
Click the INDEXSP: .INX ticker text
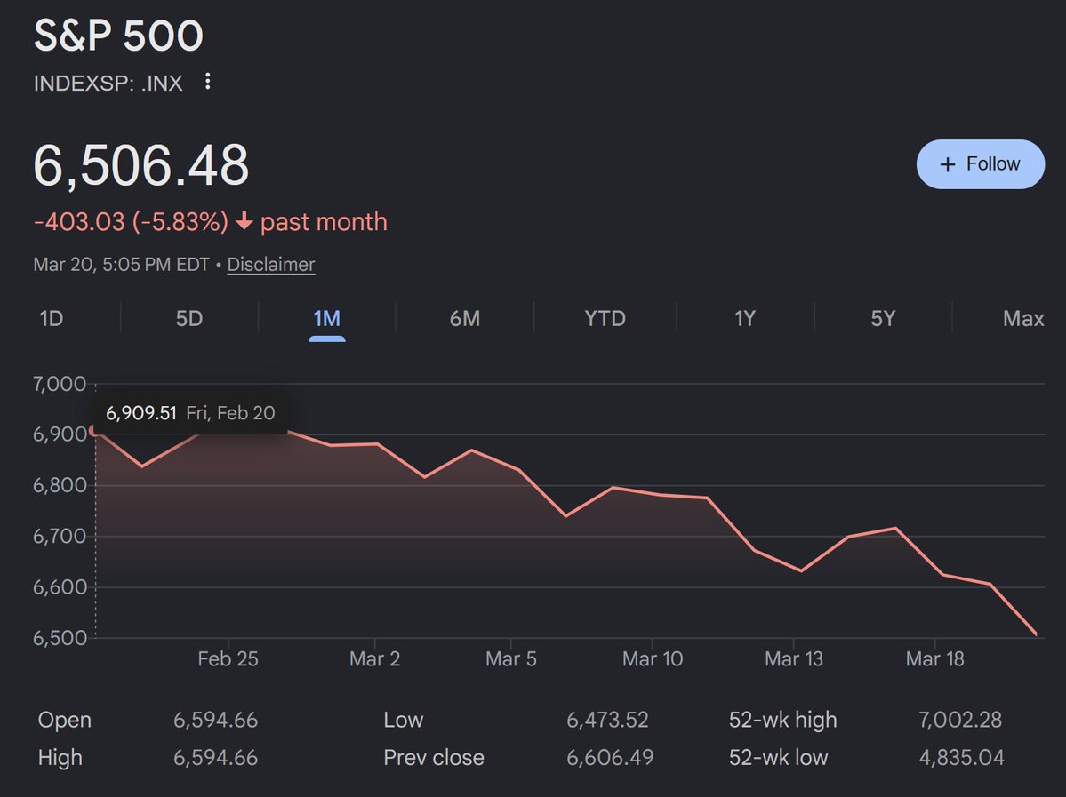(x=108, y=83)
